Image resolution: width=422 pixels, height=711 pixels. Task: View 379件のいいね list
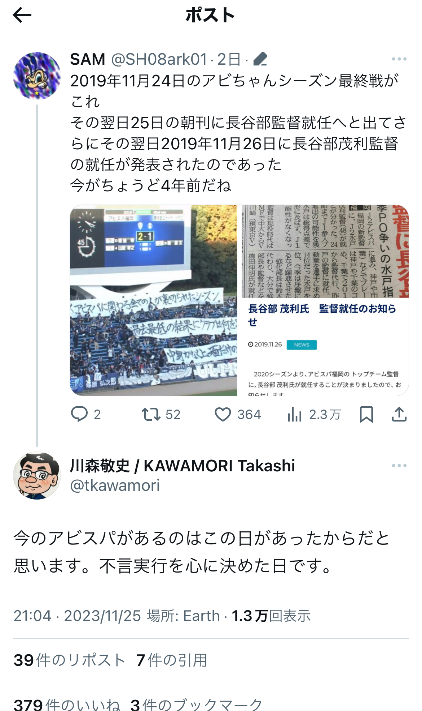tap(67, 704)
